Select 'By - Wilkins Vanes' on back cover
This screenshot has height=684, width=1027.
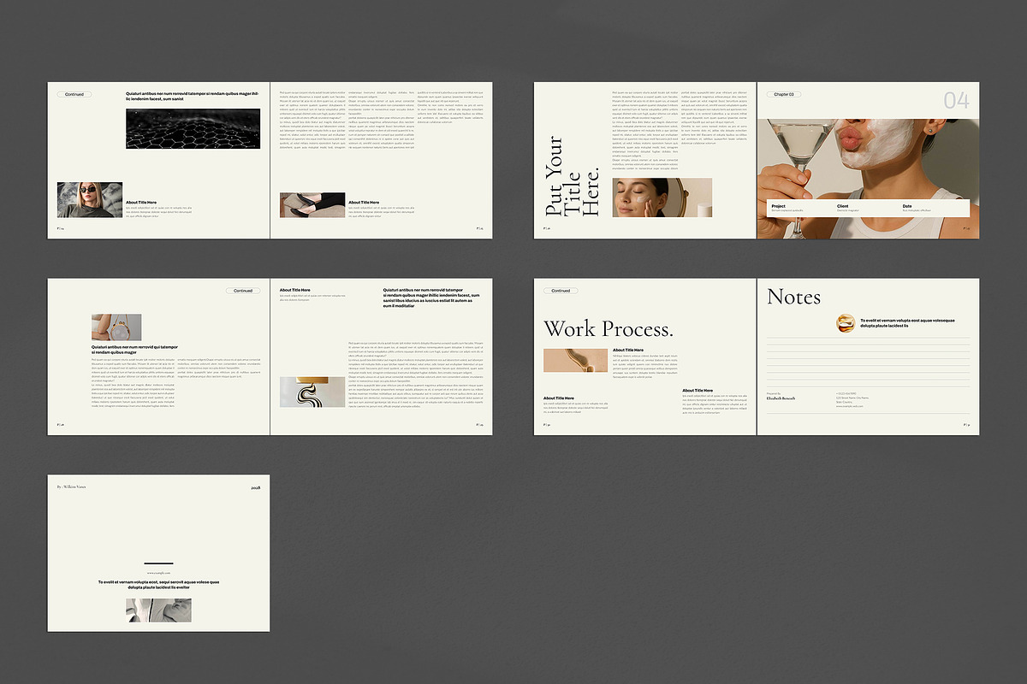click(71, 487)
